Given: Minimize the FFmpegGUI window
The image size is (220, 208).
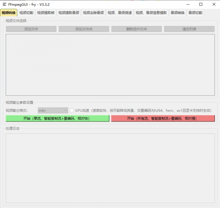Looking at the screenshot, I should 188,4.
